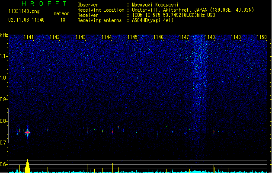Click the date stamp 02.11.03 11:40
The image size is (272, 173).
coord(26,19)
